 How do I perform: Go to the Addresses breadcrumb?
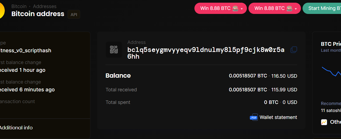tap(45, 6)
